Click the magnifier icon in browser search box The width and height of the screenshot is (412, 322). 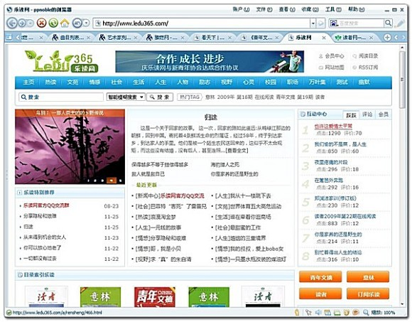388,23
